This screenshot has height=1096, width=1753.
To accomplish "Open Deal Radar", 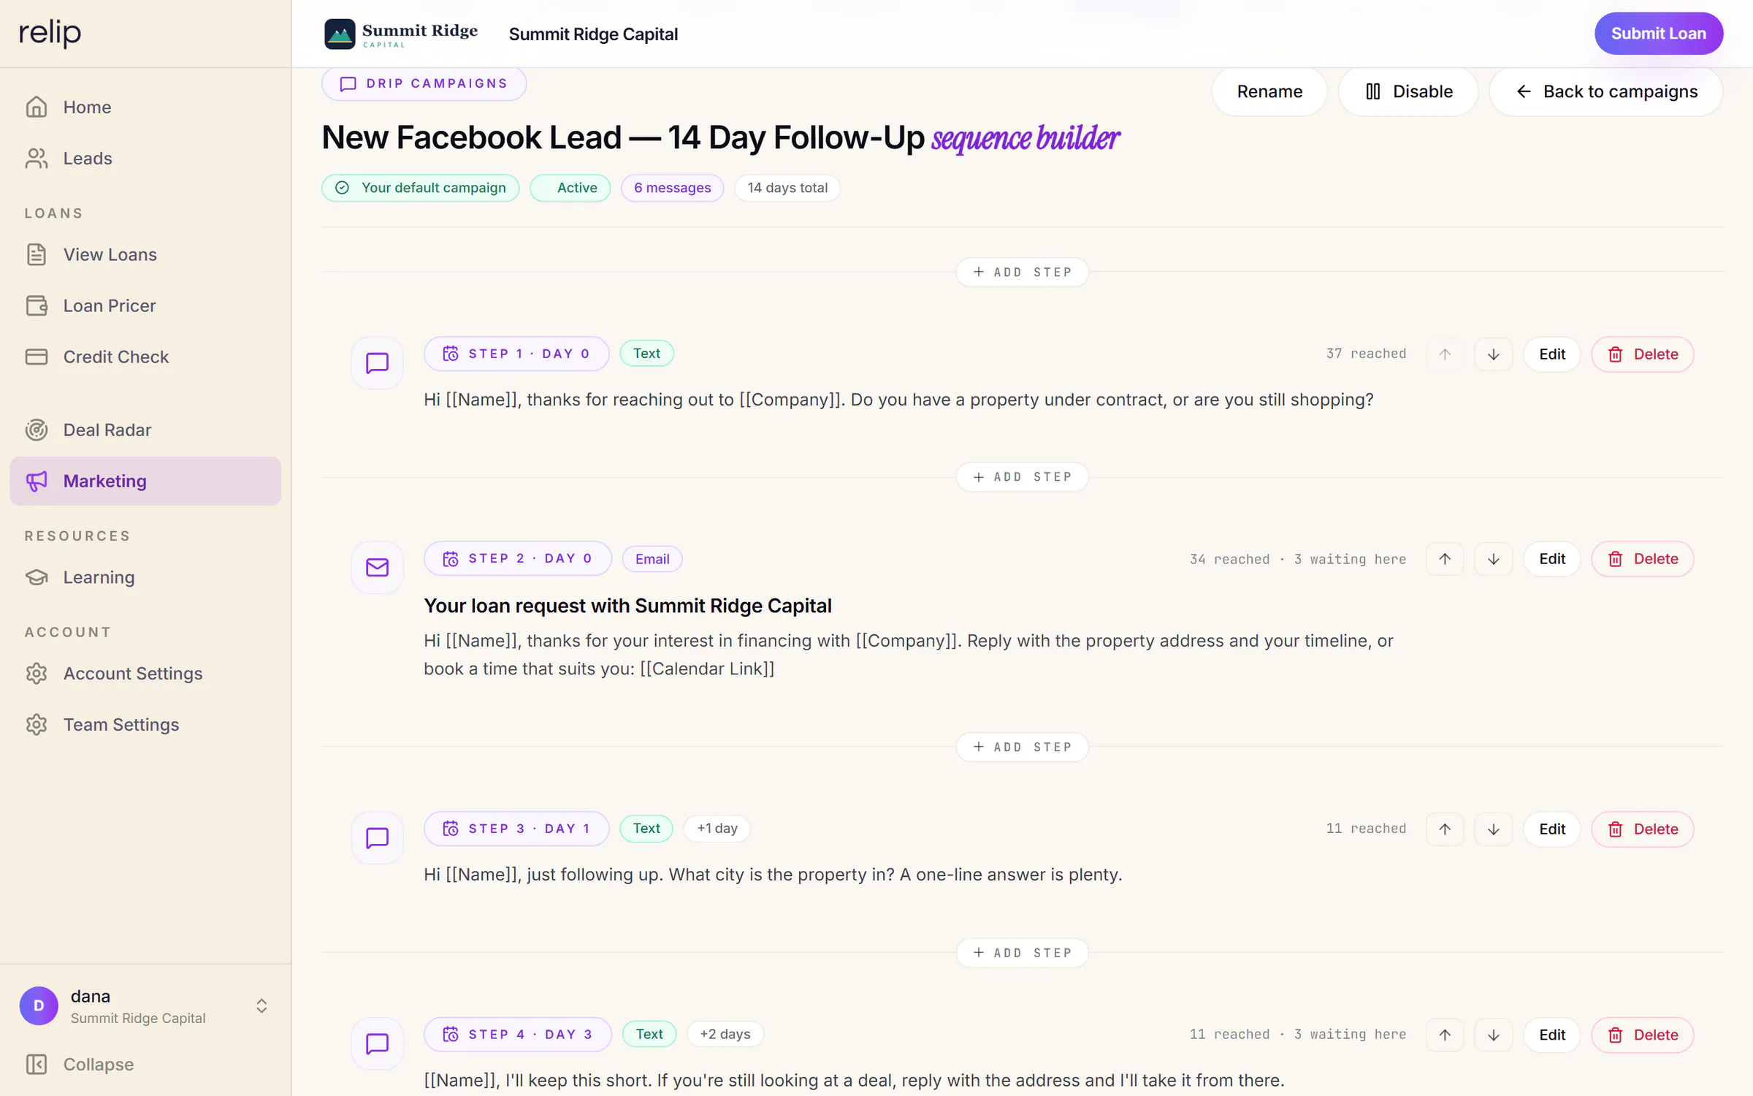I will pos(145,430).
